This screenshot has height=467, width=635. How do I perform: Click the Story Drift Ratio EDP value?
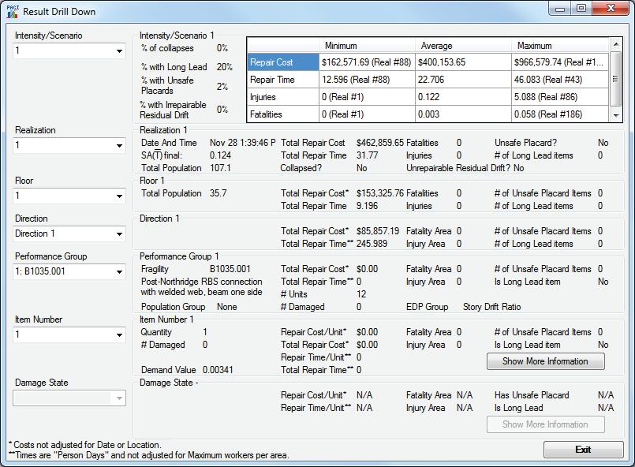coord(492,307)
